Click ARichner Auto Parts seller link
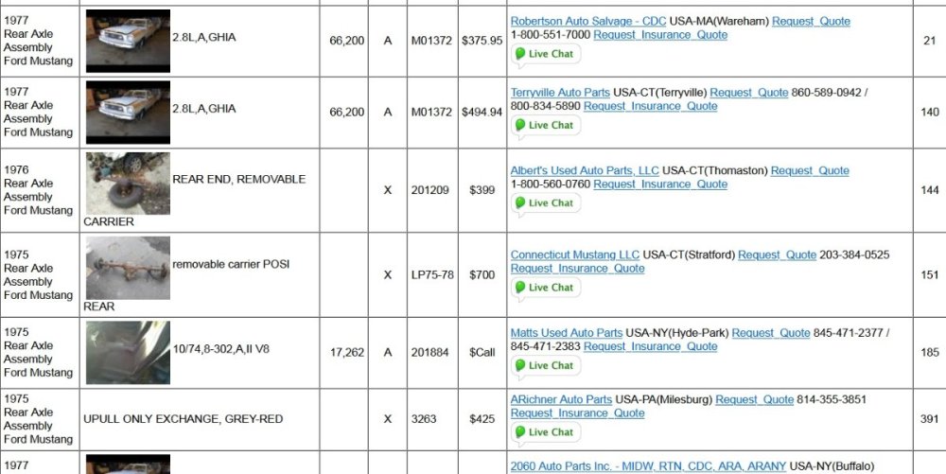The image size is (946, 474). point(561,399)
